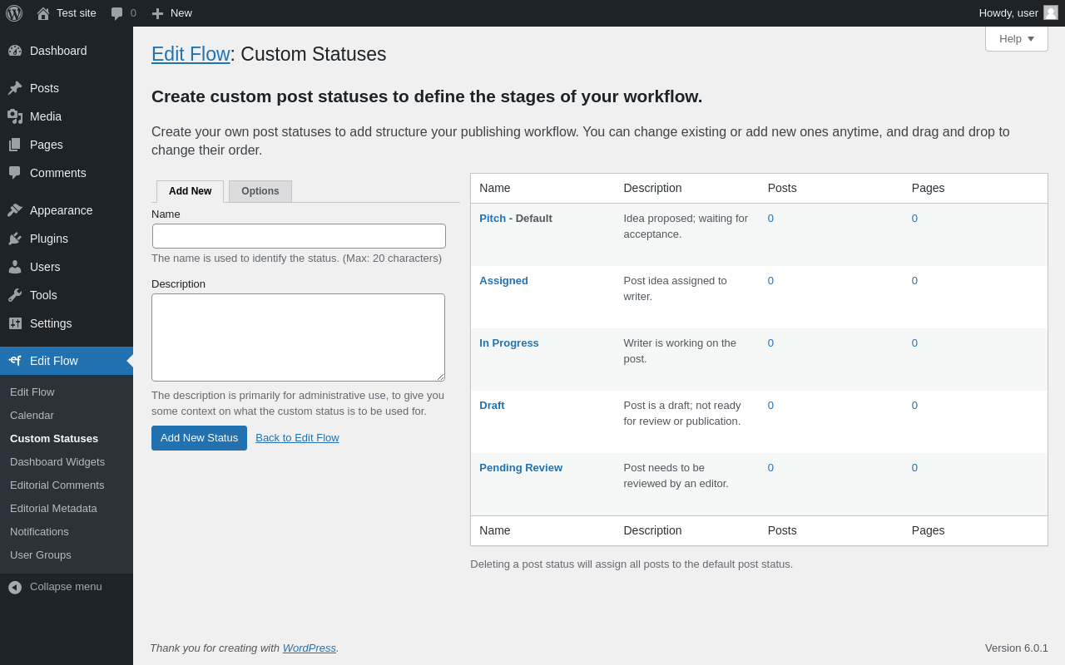Click the Collapse menu arrow icon
This screenshot has width=1065, height=665.
click(x=15, y=587)
